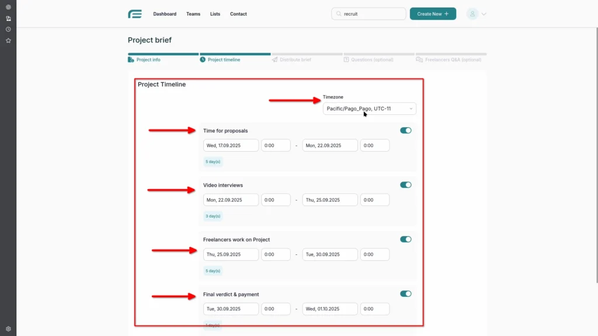Screen dimensions: 598x336
Task: Expand the profile avatar chevron menu
Action: (x=482, y=13)
